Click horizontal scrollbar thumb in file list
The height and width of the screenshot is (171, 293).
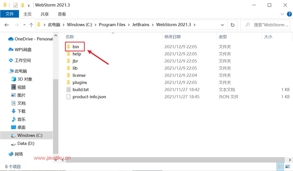tap(175, 160)
